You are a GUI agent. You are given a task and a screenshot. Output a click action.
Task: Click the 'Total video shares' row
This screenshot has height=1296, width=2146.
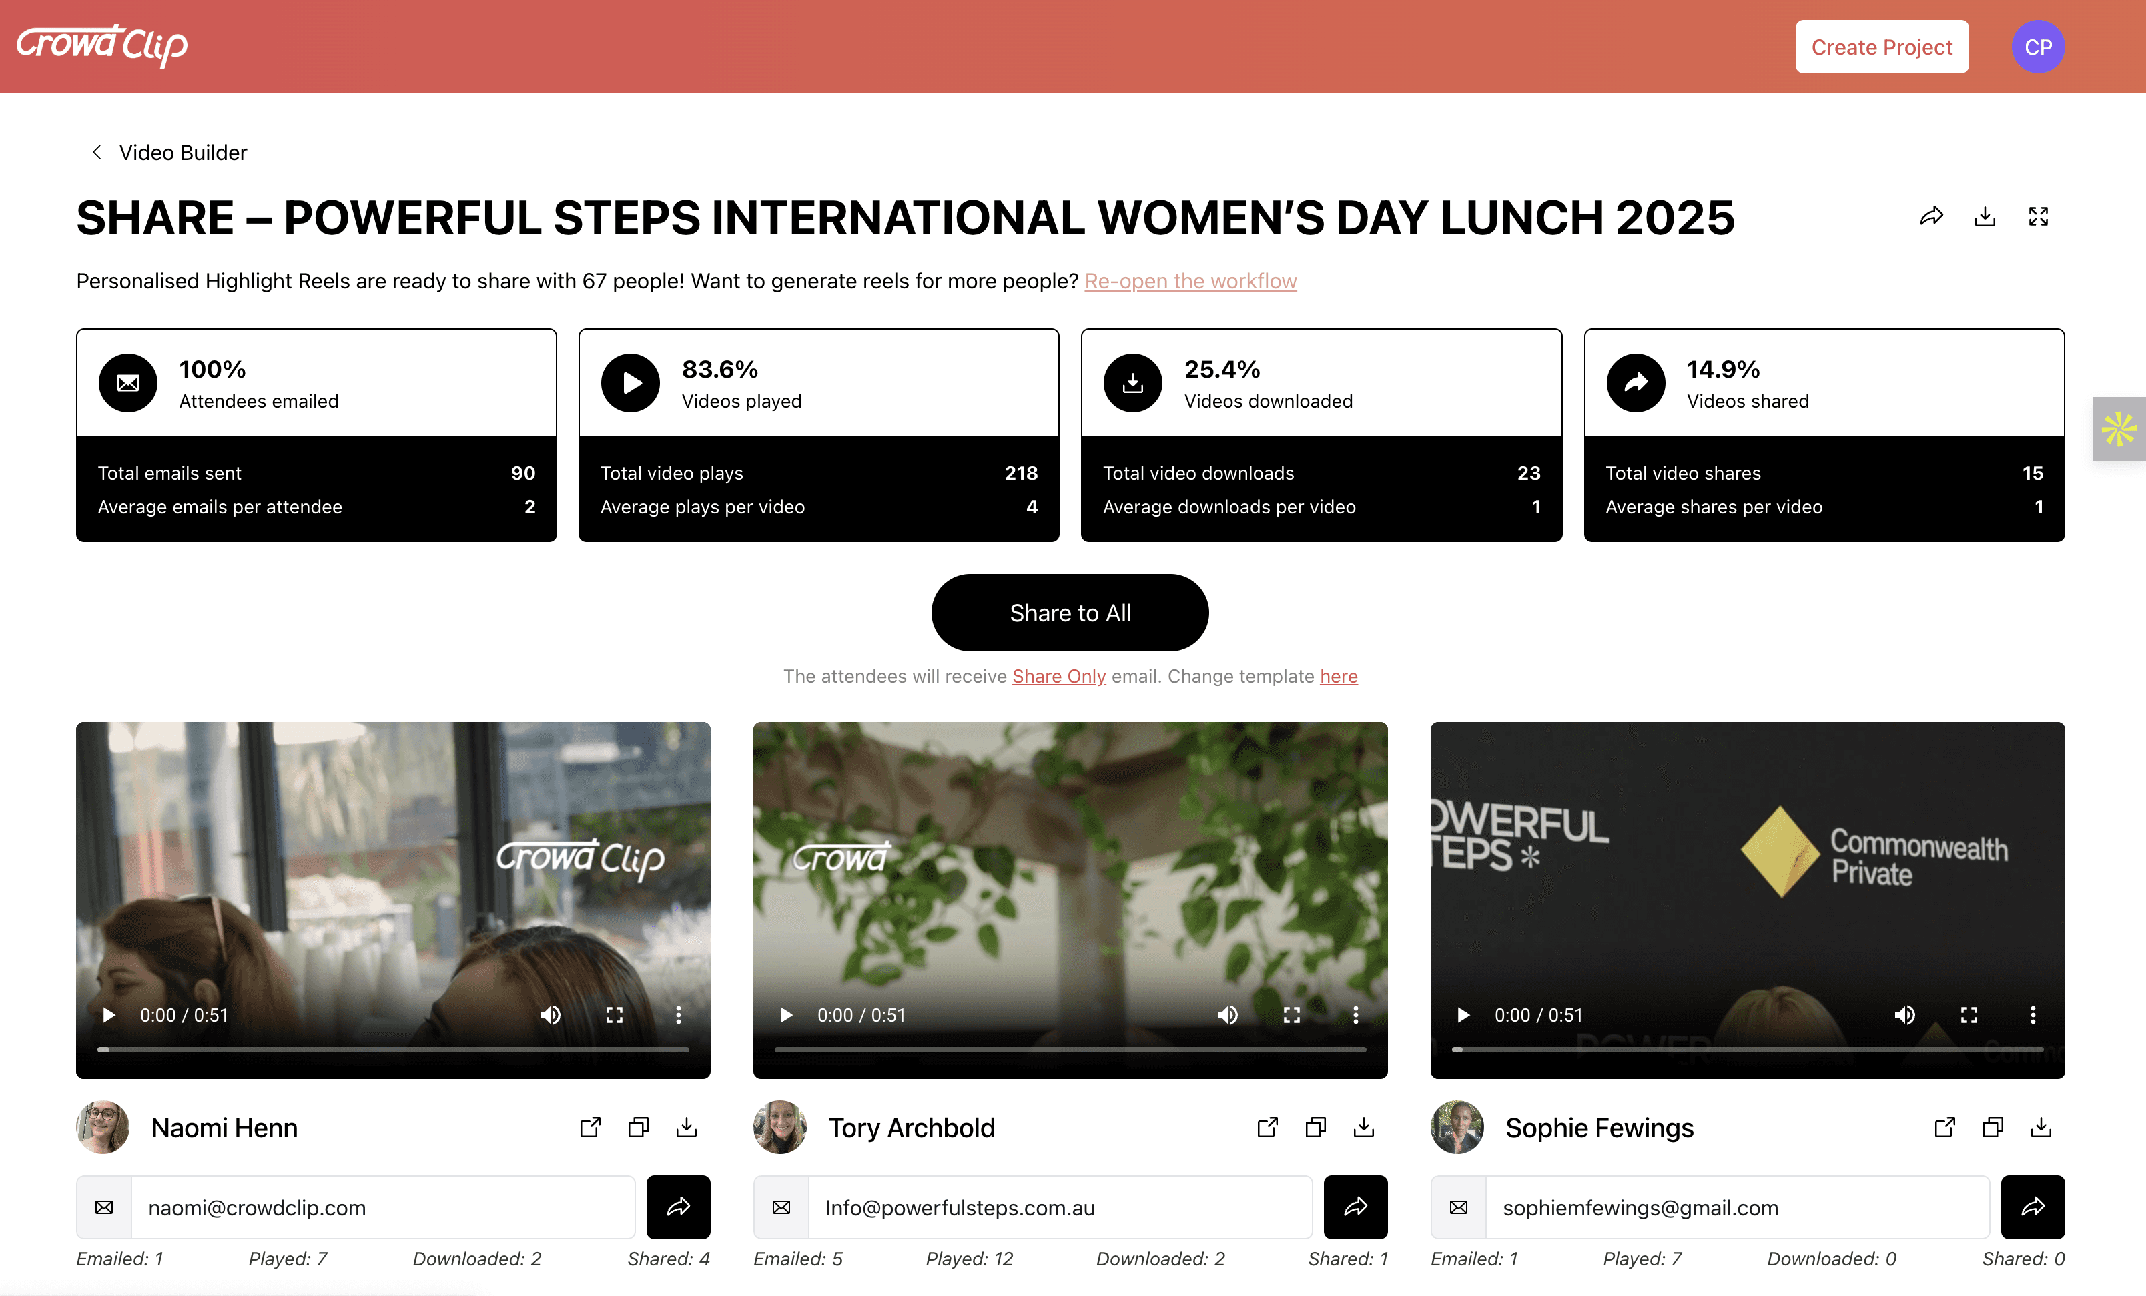1824,473
